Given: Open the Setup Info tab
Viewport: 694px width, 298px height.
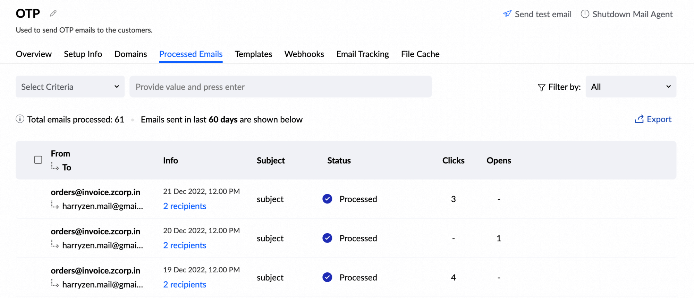Looking at the screenshot, I should click(x=83, y=54).
